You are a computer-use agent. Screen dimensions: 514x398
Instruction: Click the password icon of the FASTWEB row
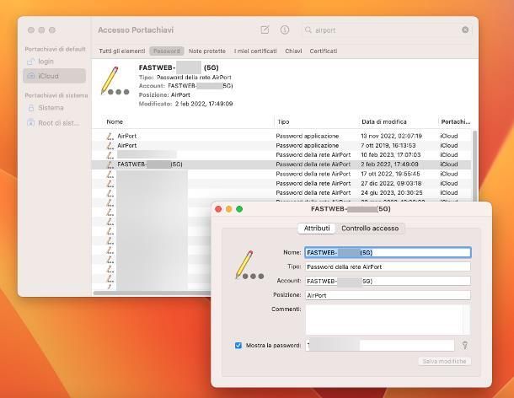click(x=110, y=164)
